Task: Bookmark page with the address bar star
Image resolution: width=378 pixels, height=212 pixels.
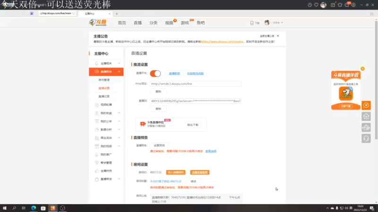Action: tap(74, 14)
